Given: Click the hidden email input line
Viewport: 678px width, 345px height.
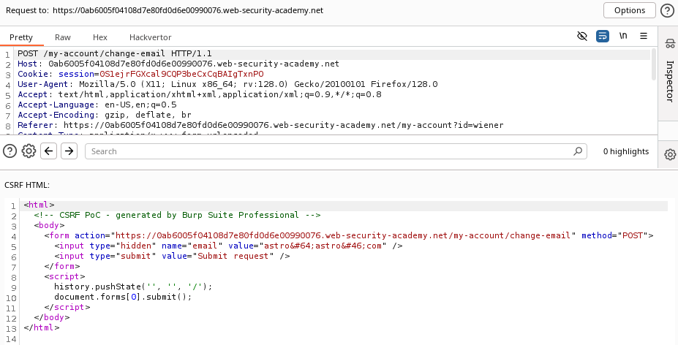Looking at the screenshot, I should point(228,246).
